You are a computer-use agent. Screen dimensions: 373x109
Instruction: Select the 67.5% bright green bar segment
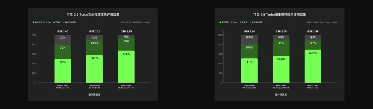pos(126,67)
